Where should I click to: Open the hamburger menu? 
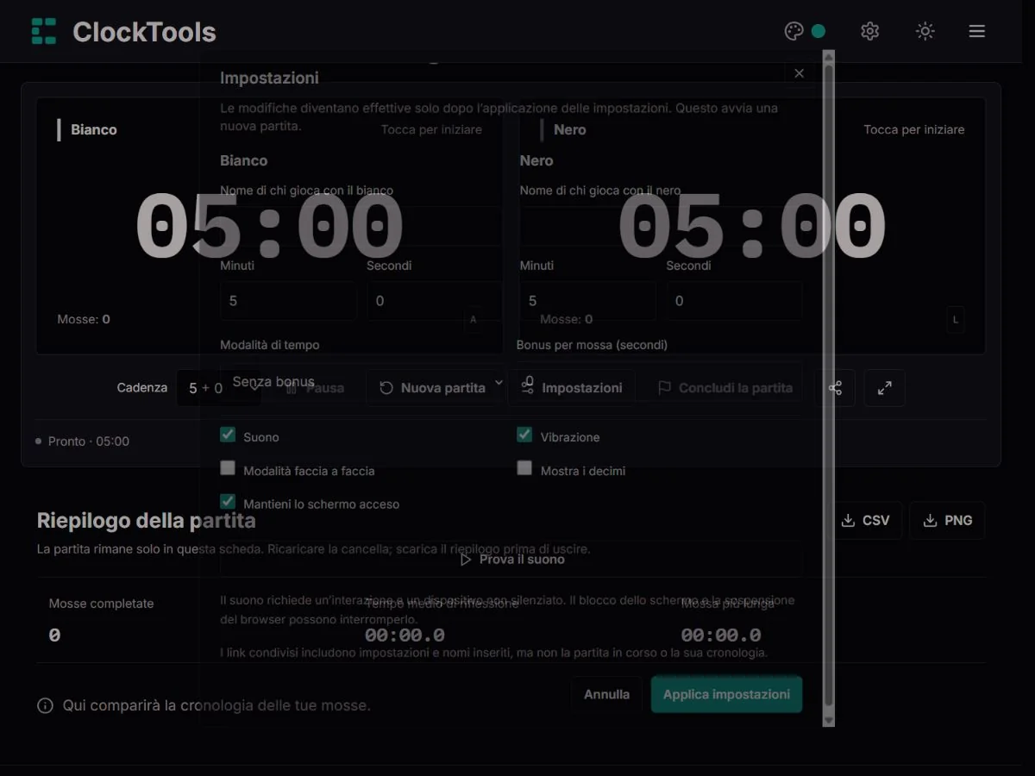click(976, 31)
